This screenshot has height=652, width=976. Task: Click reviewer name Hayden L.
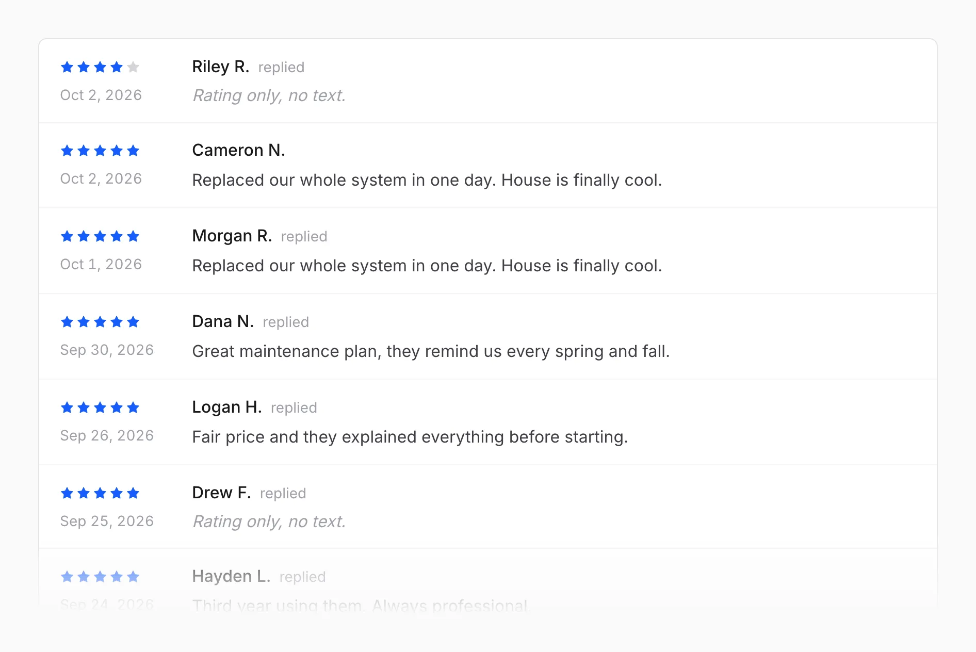pyautogui.click(x=231, y=576)
